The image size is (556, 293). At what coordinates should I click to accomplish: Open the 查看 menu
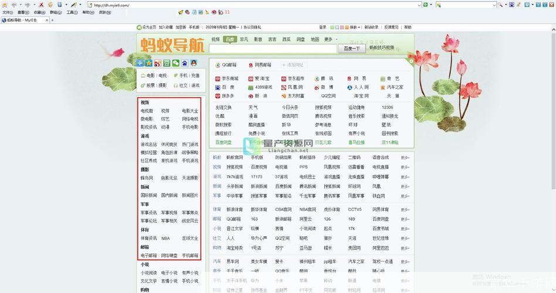click(23, 12)
